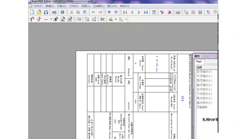Screen dimensions: 247x139
Task: Create a new document with the blank page icon
Action: [x=32, y=12]
